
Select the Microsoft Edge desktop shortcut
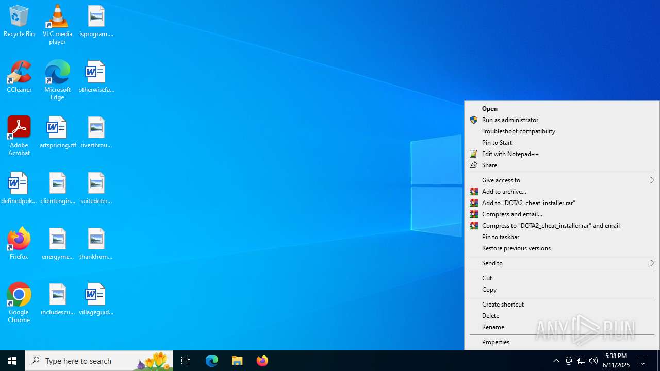pos(57,80)
